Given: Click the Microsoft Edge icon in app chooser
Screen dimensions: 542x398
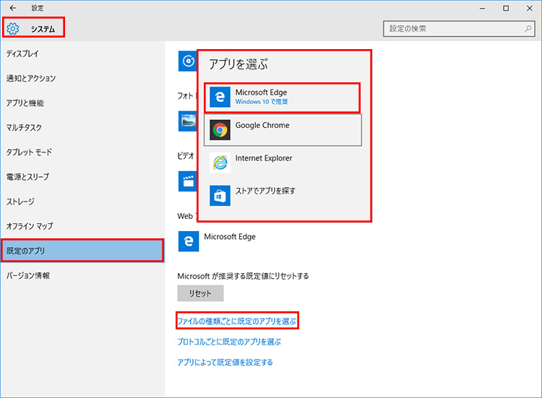Looking at the screenshot, I should (220, 98).
